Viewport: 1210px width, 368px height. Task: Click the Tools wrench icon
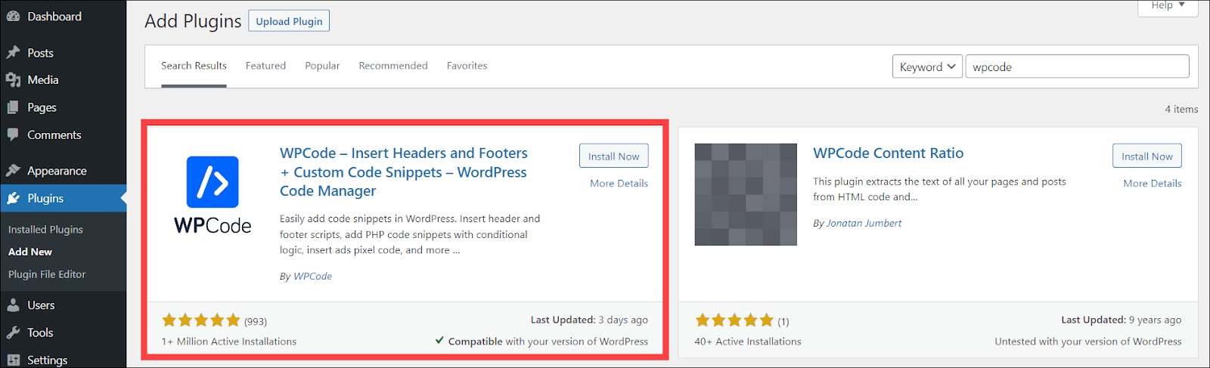coord(13,332)
